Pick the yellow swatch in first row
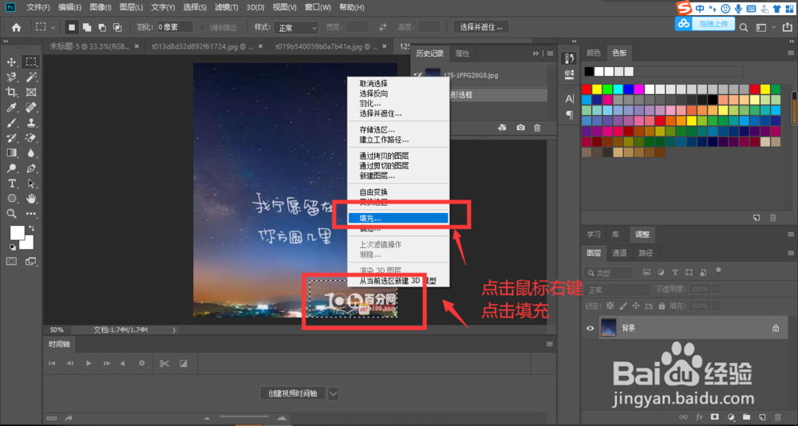798x426 pixels. pyautogui.click(x=597, y=89)
